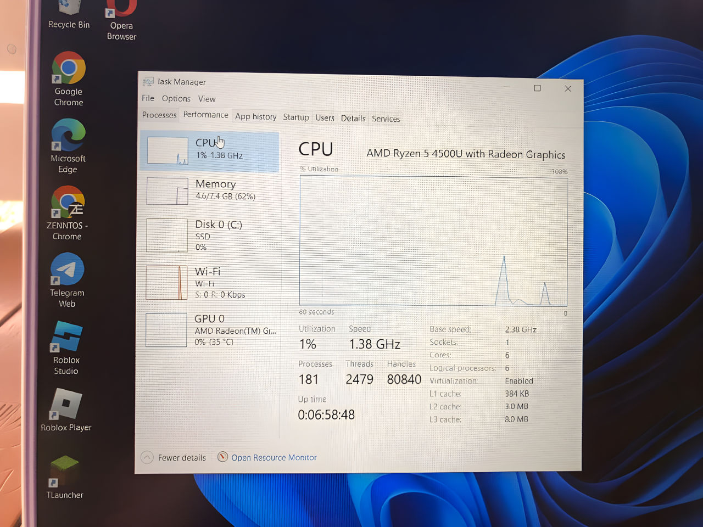Viewport: 703px width, 527px height.
Task: Open the Google Chrome desktop icon
Action: (x=69, y=69)
